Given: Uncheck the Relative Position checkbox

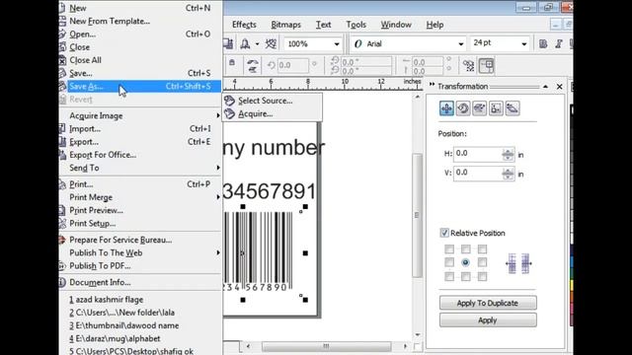Looking at the screenshot, I should (444, 233).
